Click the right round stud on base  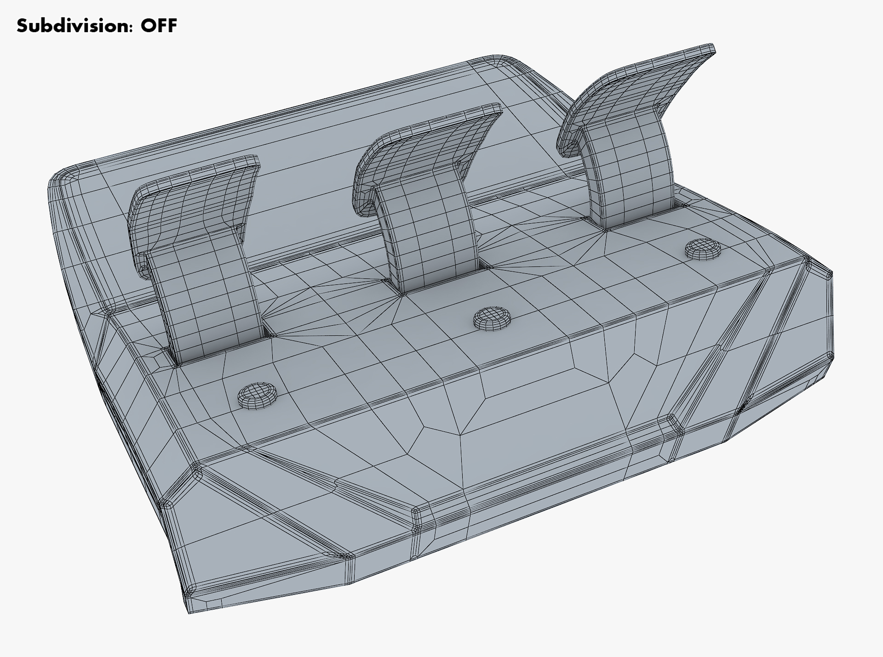[x=704, y=249]
